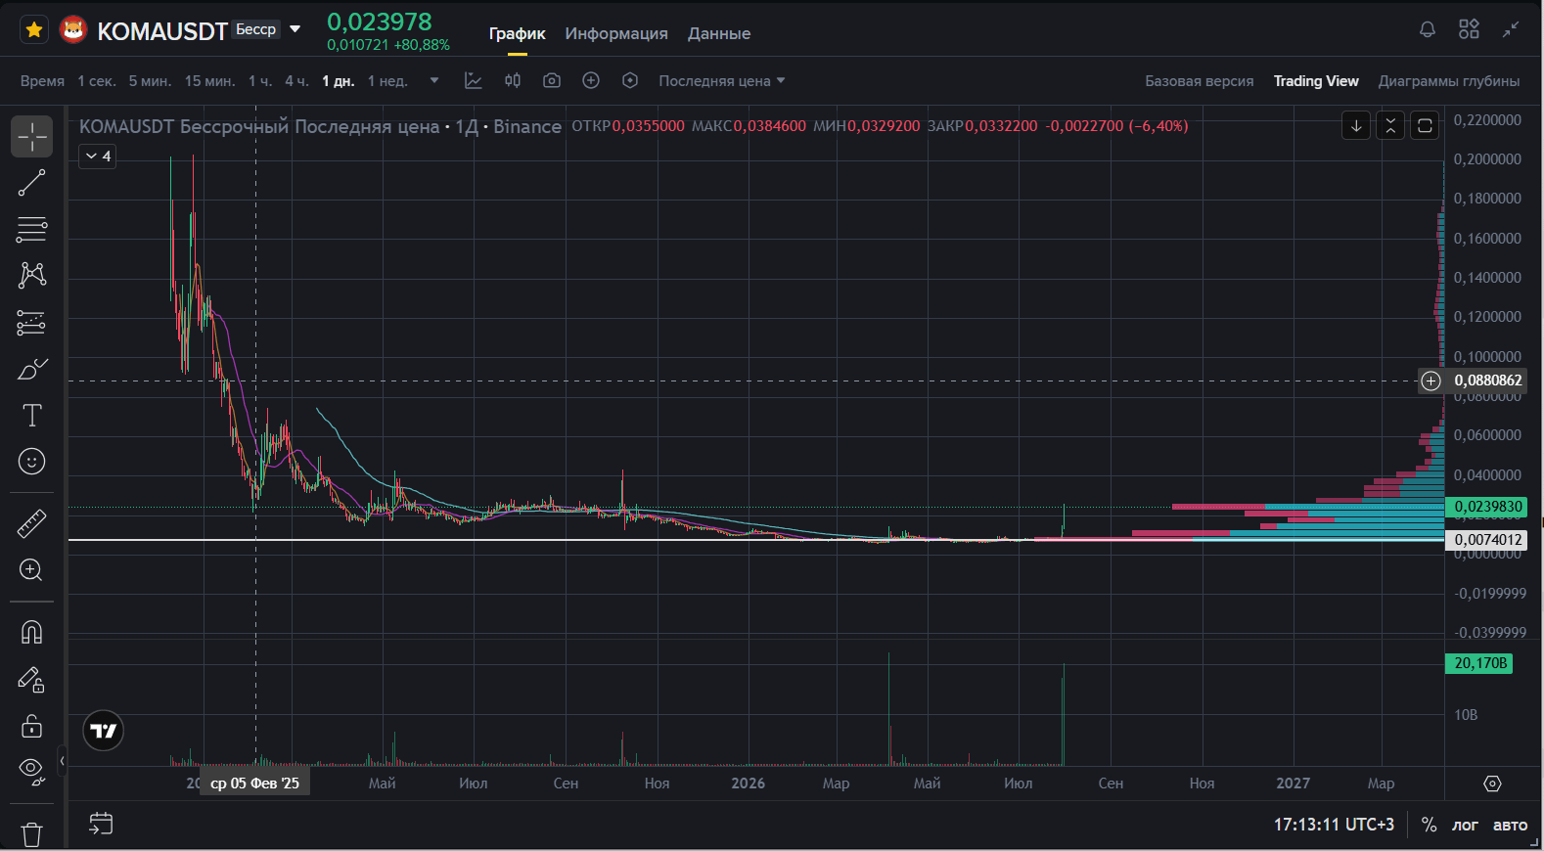This screenshot has height=851, width=1544.
Task: Click the 0,0239830 current price label
Action: tap(1487, 507)
